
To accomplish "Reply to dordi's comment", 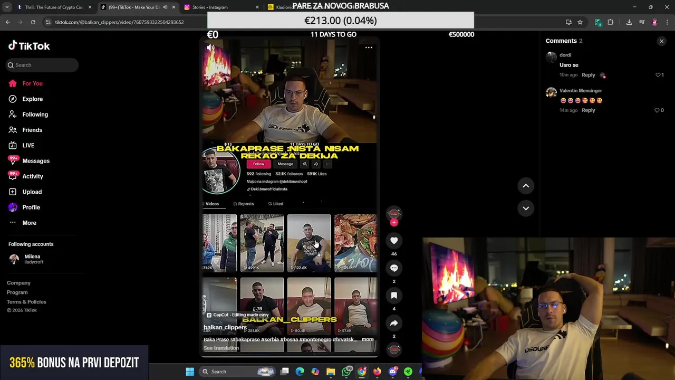I will click(x=588, y=75).
